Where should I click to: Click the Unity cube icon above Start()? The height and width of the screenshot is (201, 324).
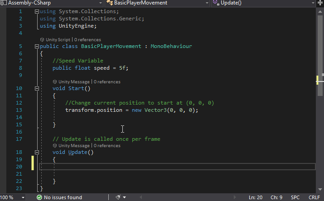[55, 82]
